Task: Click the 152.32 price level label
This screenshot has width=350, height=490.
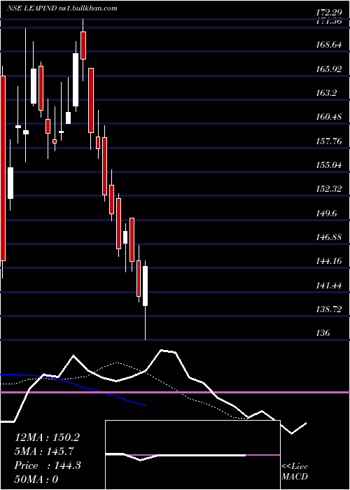Action: 328,189
